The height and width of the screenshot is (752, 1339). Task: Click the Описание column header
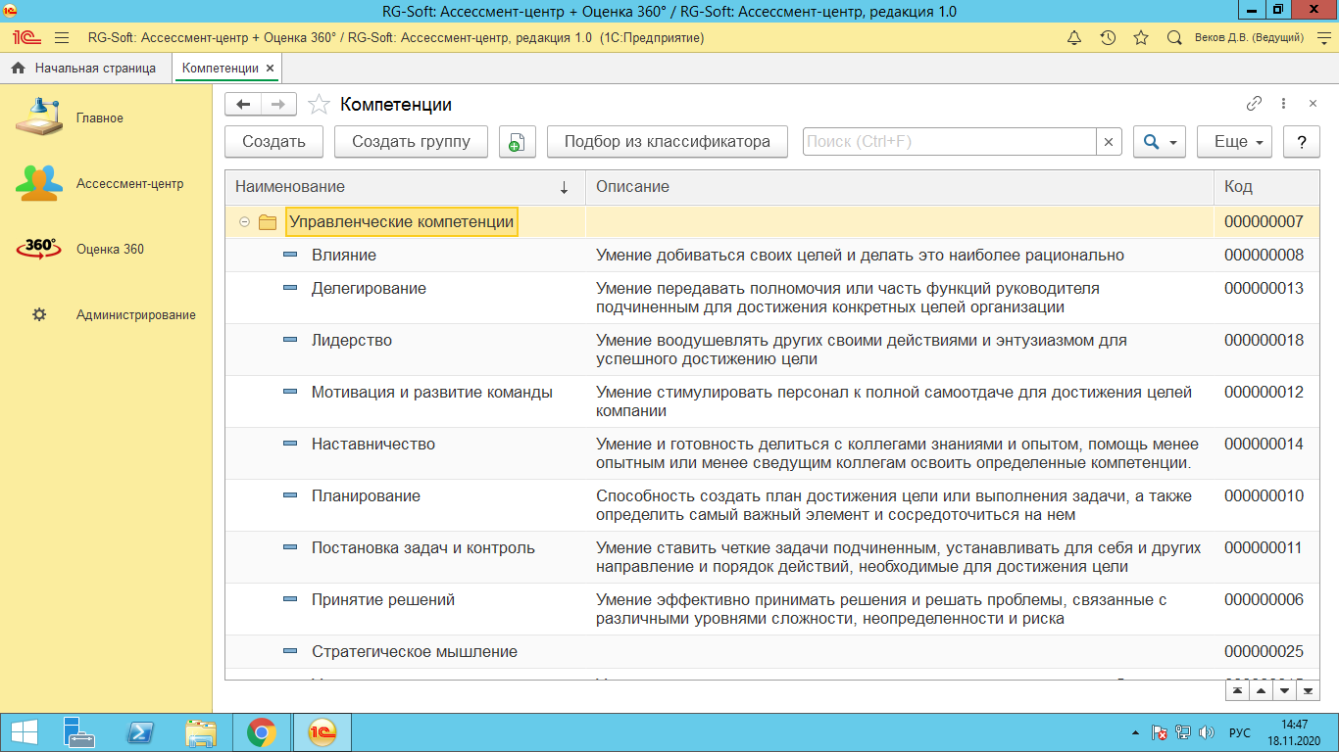[x=900, y=187]
